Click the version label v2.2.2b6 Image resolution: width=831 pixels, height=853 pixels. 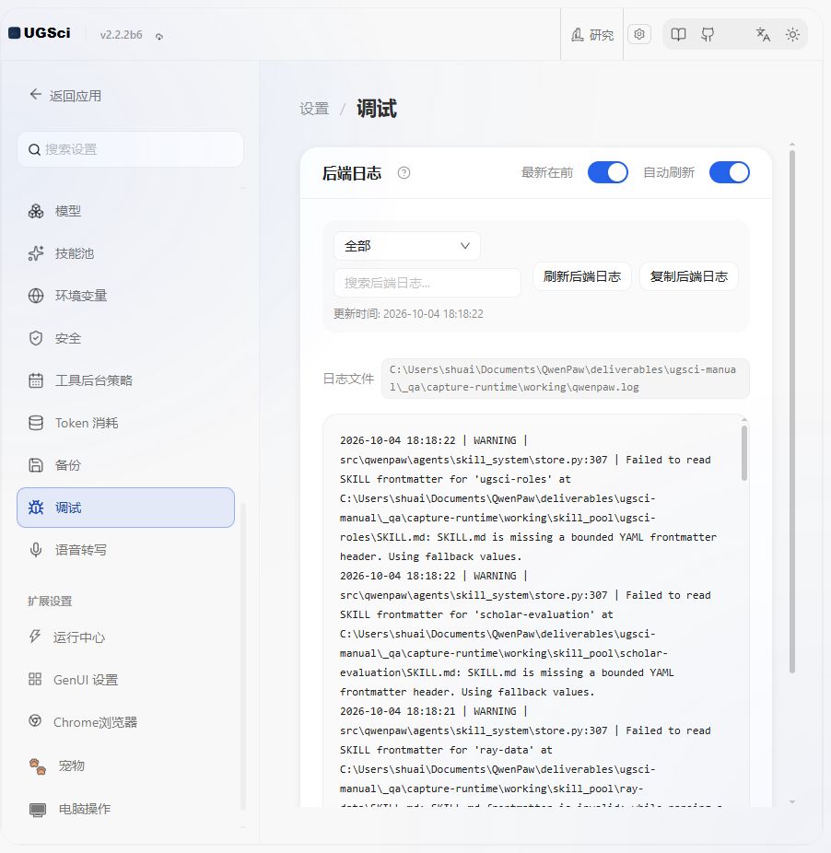pos(121,35)
